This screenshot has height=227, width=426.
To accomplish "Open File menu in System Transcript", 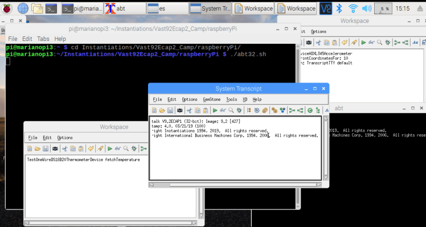I will point(157,100).
